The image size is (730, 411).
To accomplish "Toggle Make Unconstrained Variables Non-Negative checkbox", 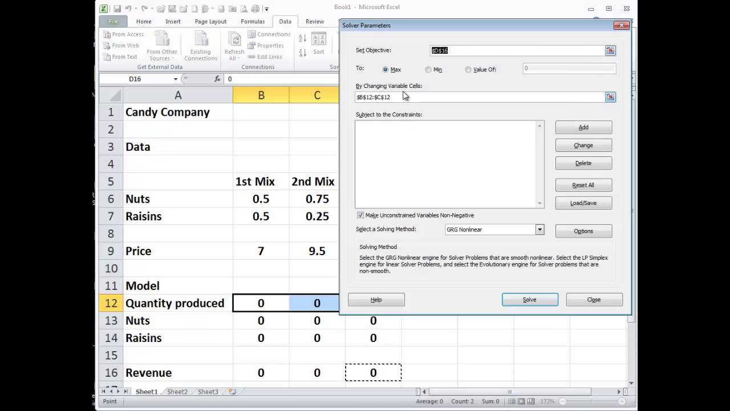I will click(360, 215).
